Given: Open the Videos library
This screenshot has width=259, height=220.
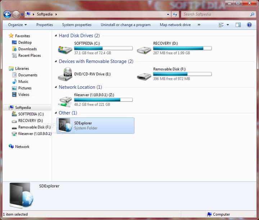Looking at the screenshot, I should [24, 95].
